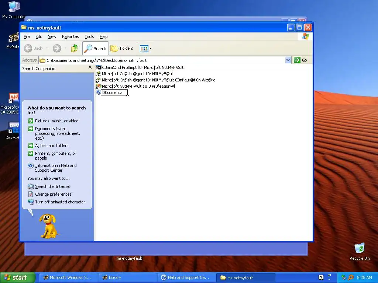Expand the Views dropdown arrow
The height and width of the screenshot is (283, 378).
pyautogui.click(x=151, y=48)
